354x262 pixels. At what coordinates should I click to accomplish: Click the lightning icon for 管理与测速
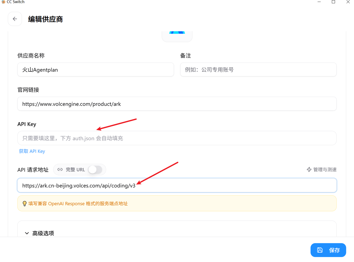tap(309, 169)
